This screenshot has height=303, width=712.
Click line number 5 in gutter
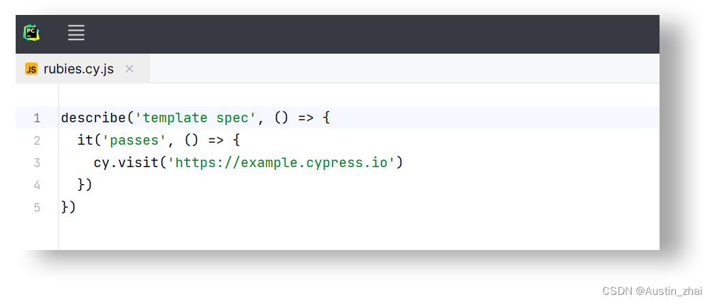point(37,207)
